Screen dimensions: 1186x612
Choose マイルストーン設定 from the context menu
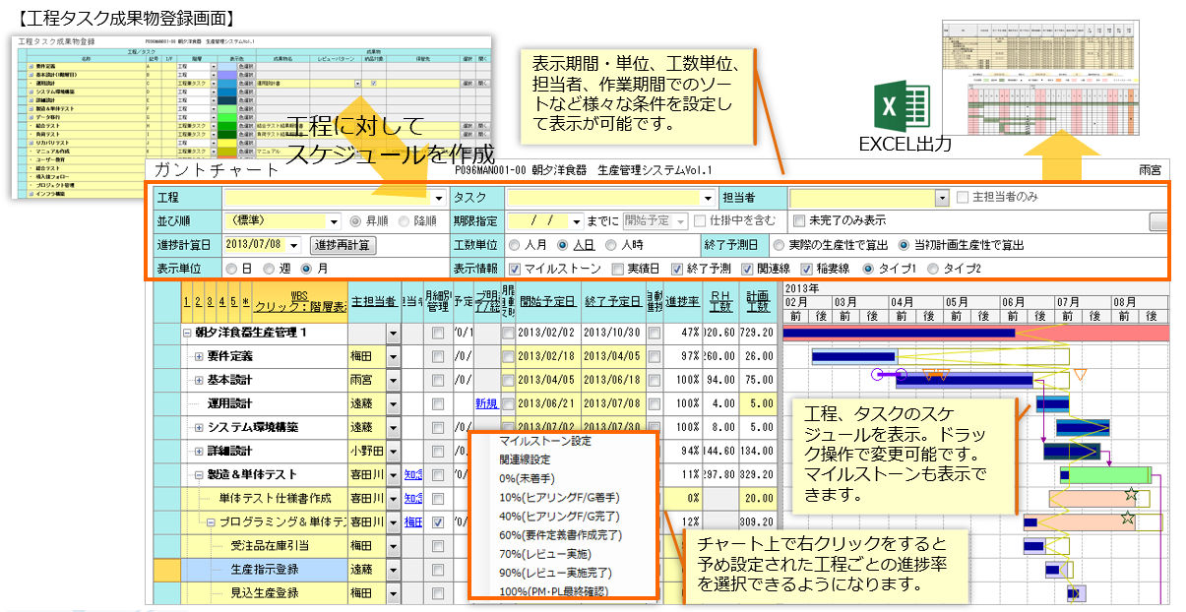tap(545, 441)
